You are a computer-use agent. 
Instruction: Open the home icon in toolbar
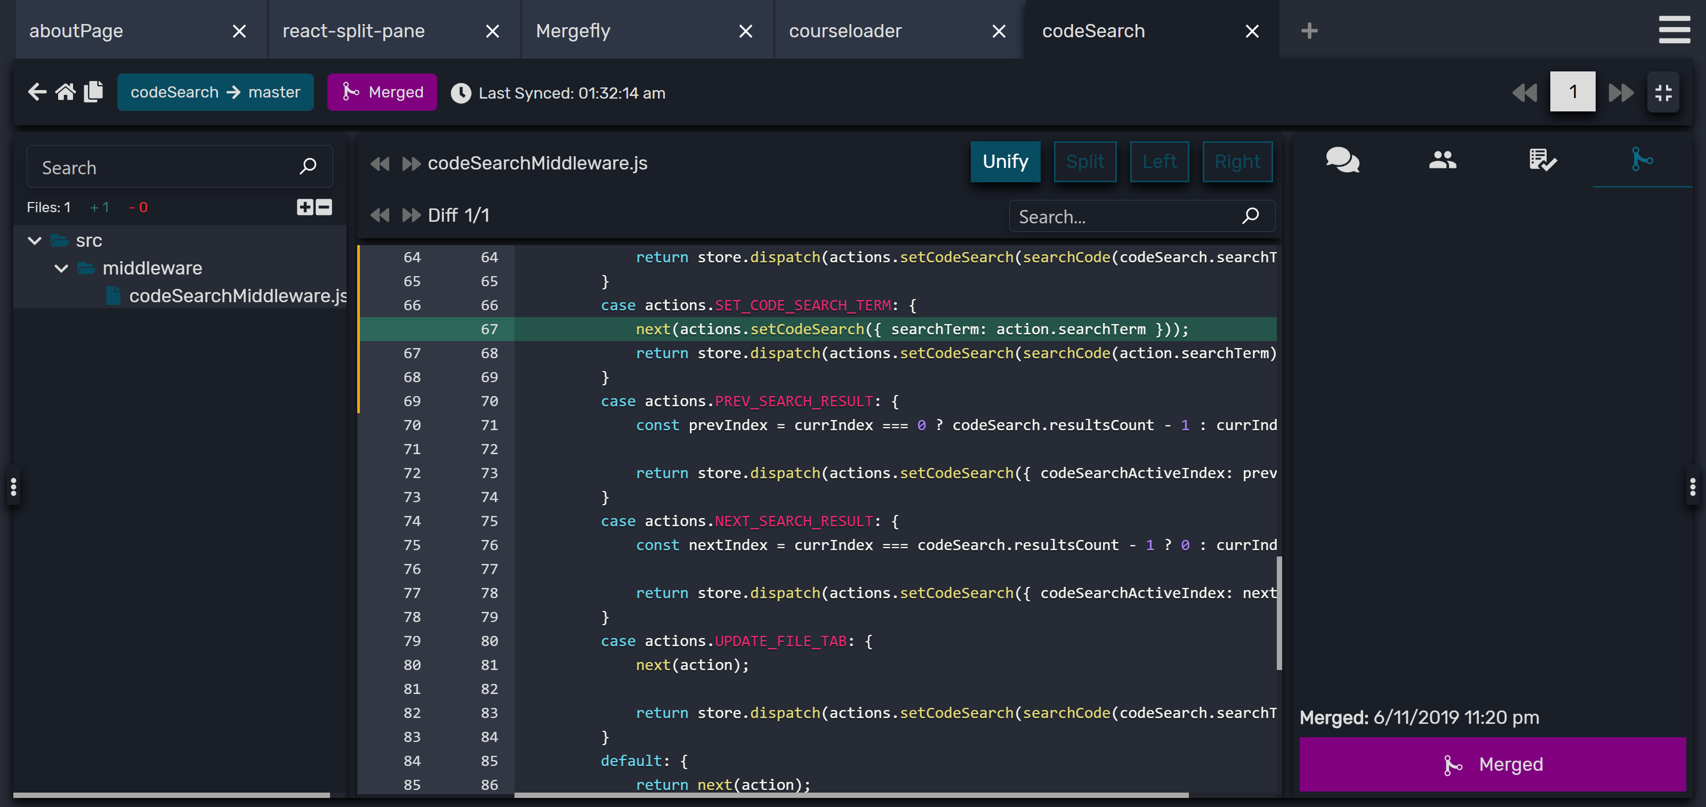pos(65,91)
